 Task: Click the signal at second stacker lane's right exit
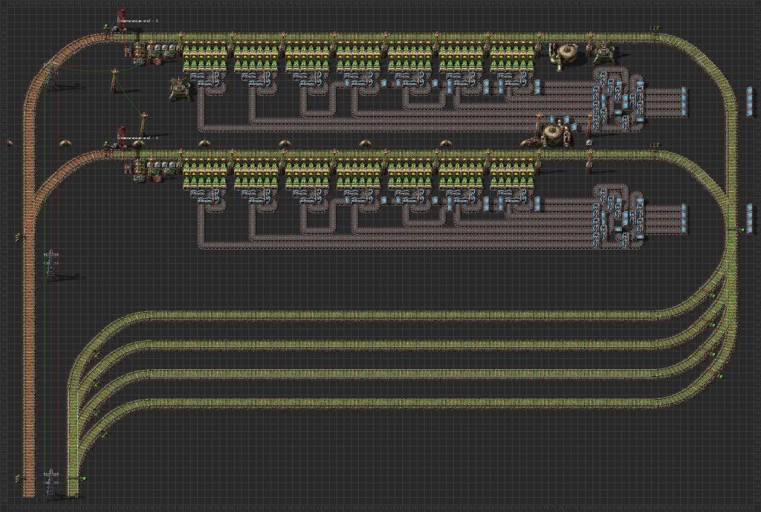pyautogui.click(x=713, y=325)
